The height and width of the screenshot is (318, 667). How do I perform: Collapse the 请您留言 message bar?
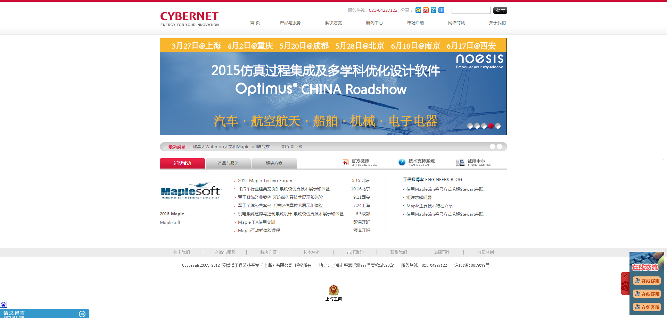(82, 314)
